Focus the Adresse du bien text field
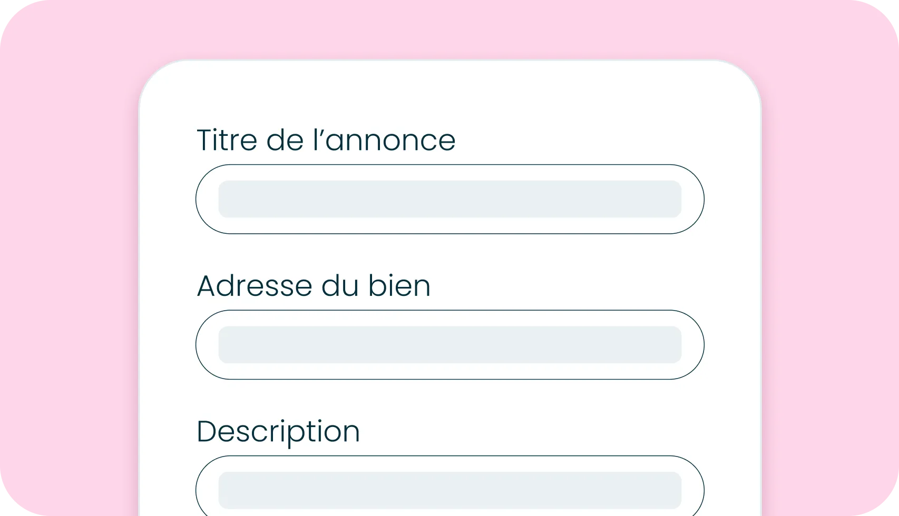 (449, 345)
